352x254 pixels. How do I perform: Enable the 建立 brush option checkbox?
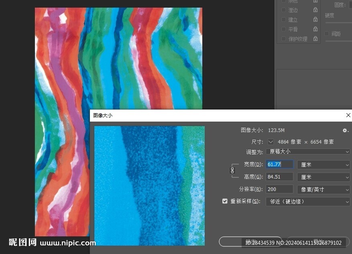click(x=283, y=20)
